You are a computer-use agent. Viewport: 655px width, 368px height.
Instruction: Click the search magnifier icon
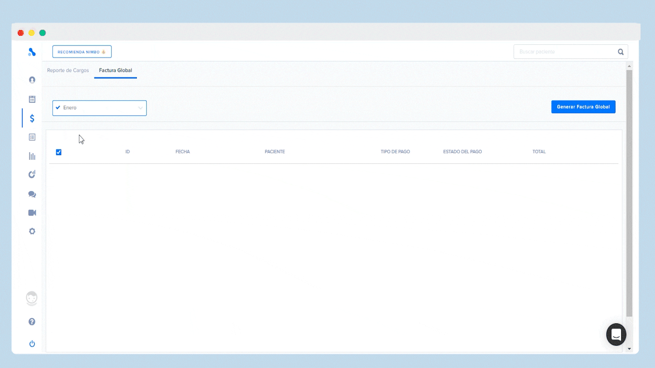pyautogui.click(x=621, y=51)
